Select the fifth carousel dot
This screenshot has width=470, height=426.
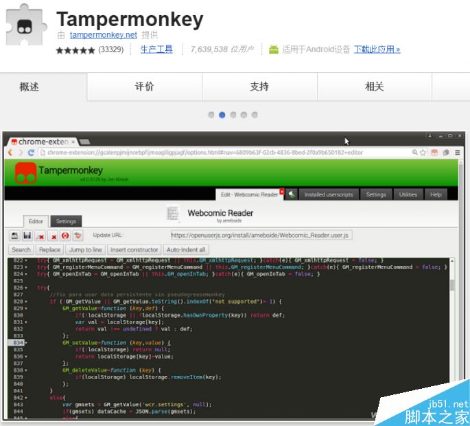(255, 115)
